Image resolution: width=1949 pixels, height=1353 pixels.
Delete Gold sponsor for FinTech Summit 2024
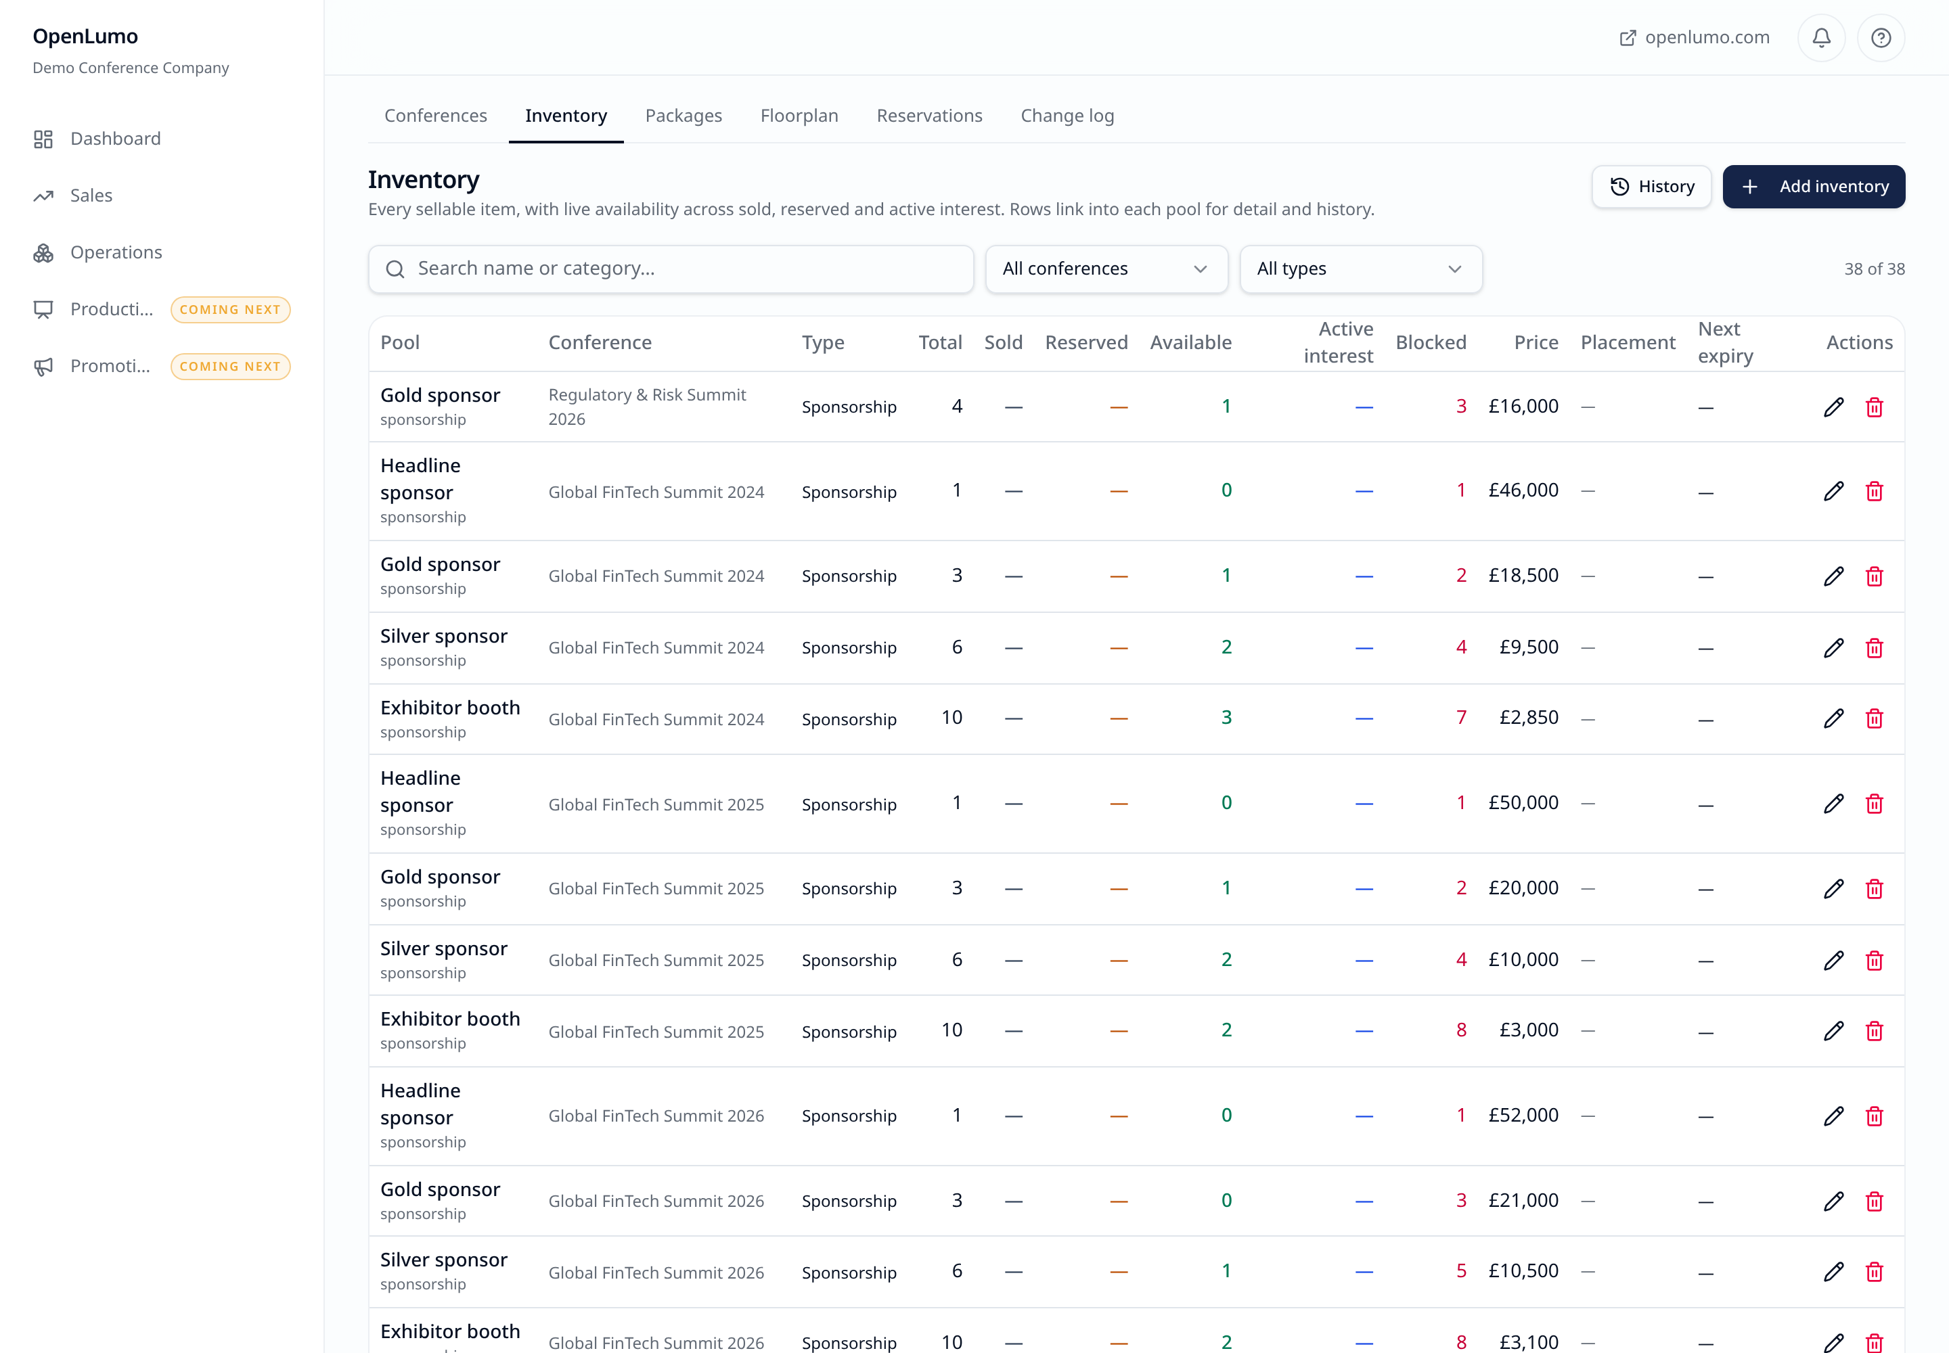1875,576
